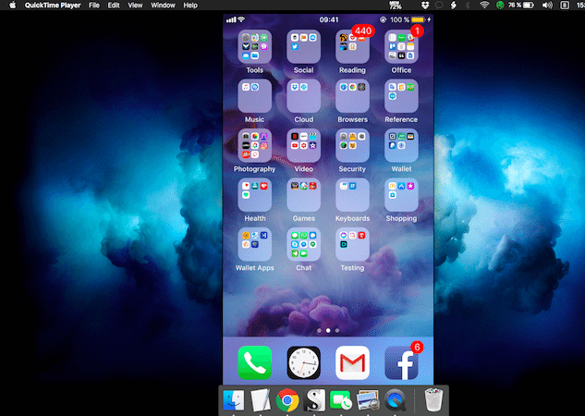Image resolution: width=585 pixels, height=416 pixels.
Task: Open the File menu
Action: tap(94, 6)
